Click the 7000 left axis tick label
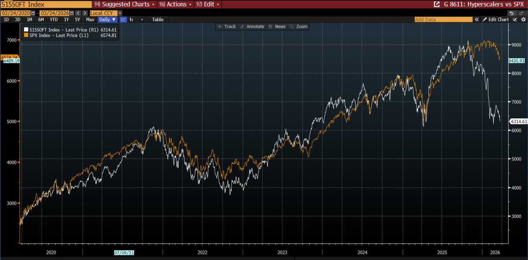 11,40
